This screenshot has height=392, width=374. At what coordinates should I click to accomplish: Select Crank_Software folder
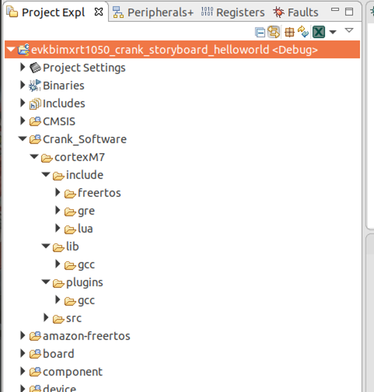[x=85, y=139]
